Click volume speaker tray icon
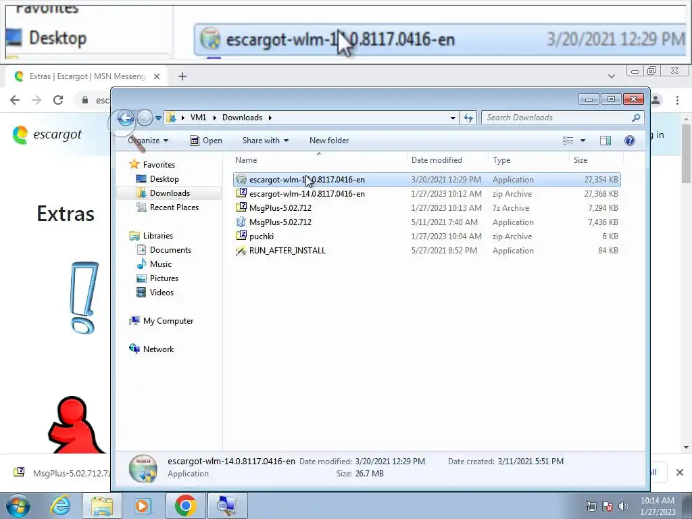Viewport: 692px width, 519px height. click(x=623, y=506)
